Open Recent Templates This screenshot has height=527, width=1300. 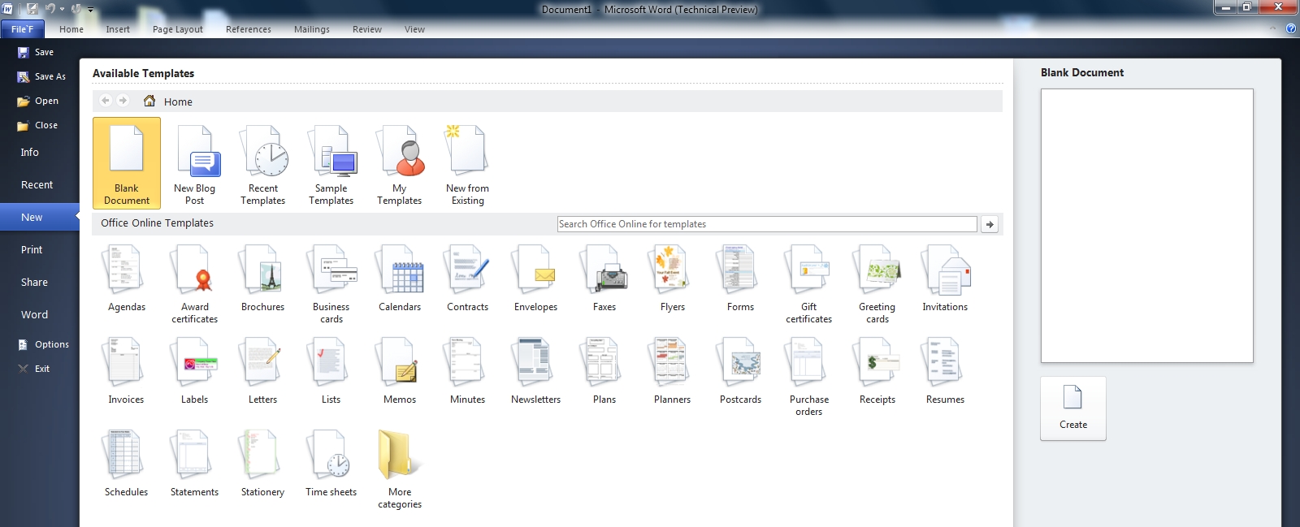pyautogui.click(x=263, y=163)
